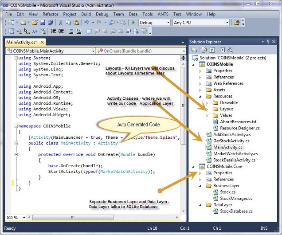Open the Any CPU platform dropdown
Viewport: 282px width, 235px height.
[x=227, y=23]
